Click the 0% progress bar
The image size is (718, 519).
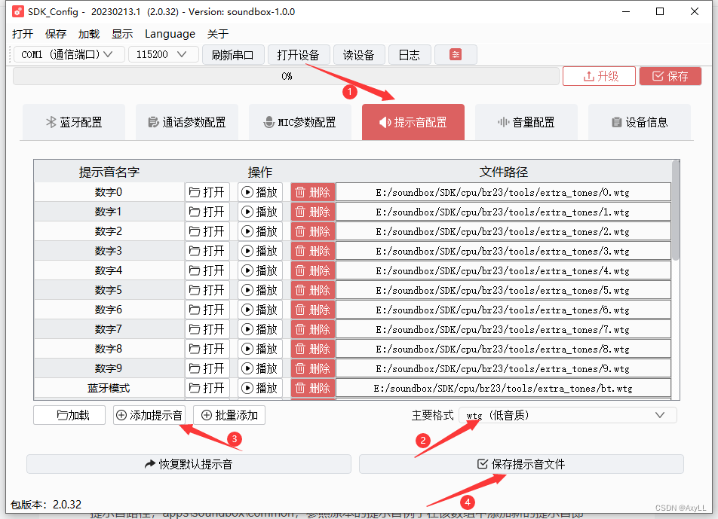click(287, 75)
